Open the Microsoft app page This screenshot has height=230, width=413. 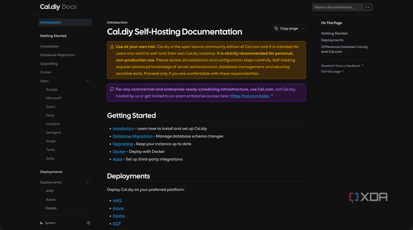point(53,98)
